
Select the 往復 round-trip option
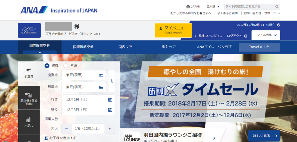47,65
